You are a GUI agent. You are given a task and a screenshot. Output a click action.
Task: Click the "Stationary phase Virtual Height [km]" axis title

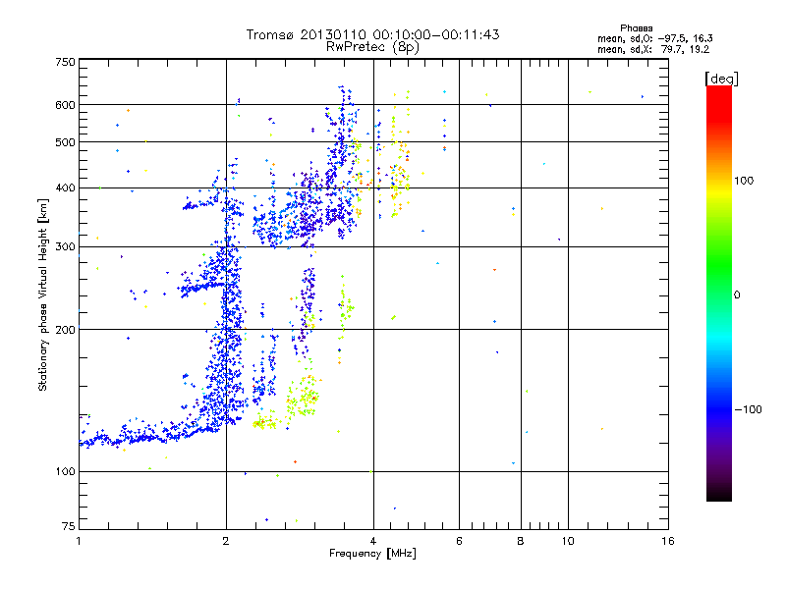tap(42, 294)
